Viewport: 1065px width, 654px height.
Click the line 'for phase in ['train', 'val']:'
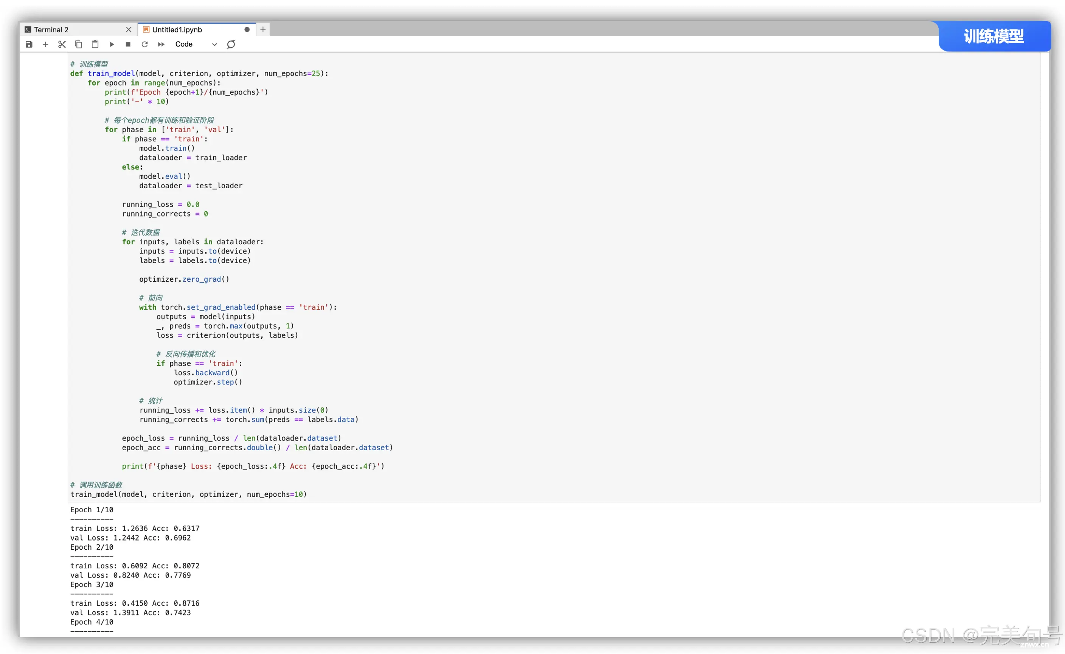169,130
